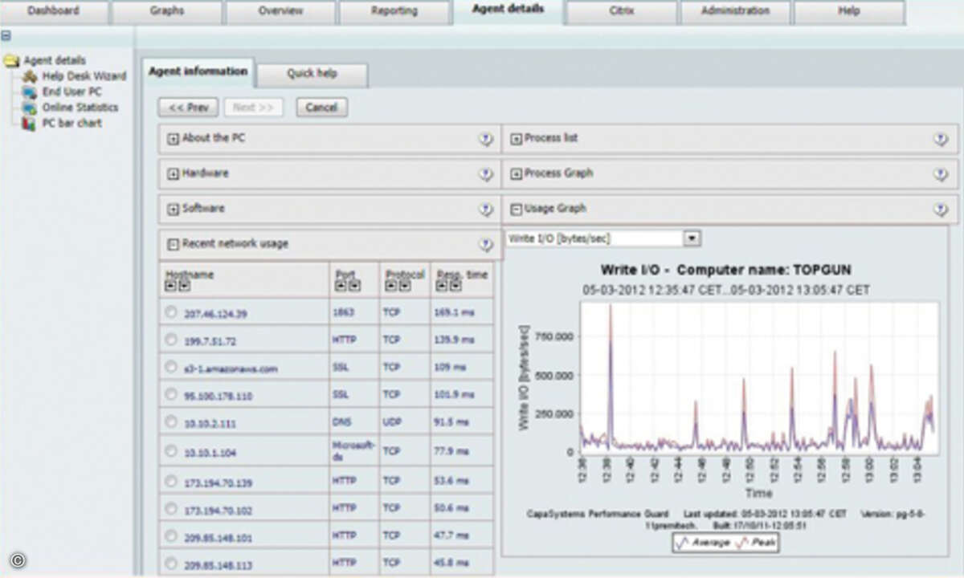Open the Help tab

click(849, 11)
